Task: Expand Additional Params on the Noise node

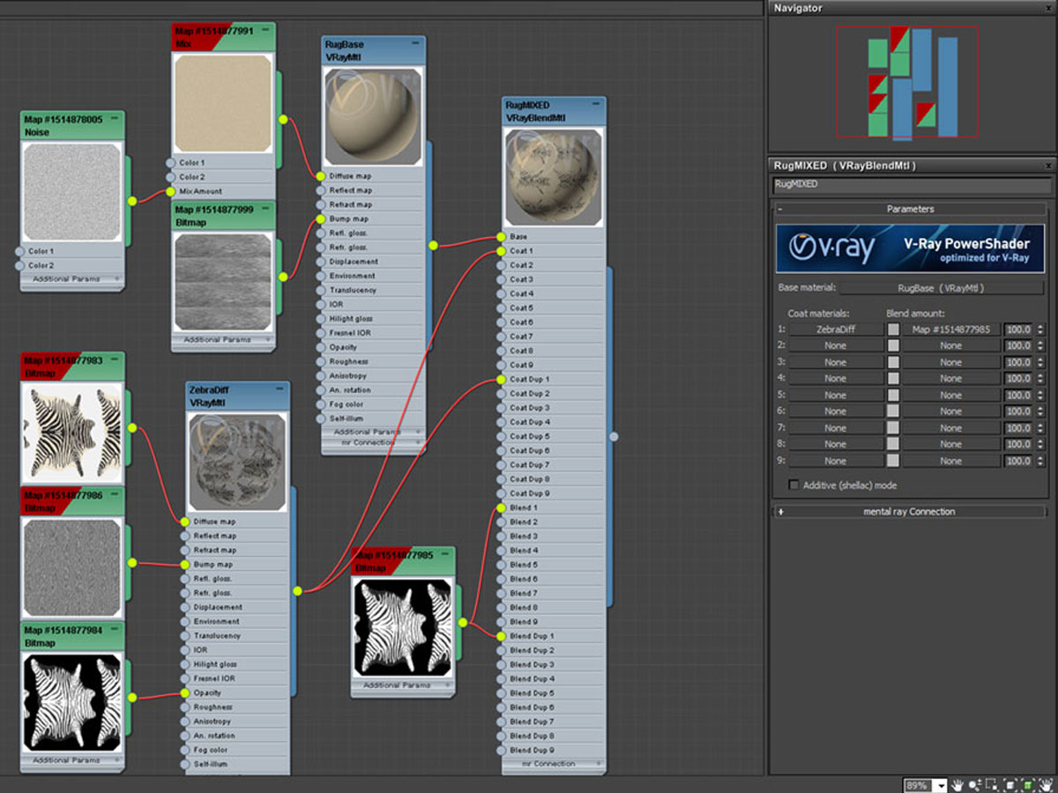Action: (x=67, y=279)
